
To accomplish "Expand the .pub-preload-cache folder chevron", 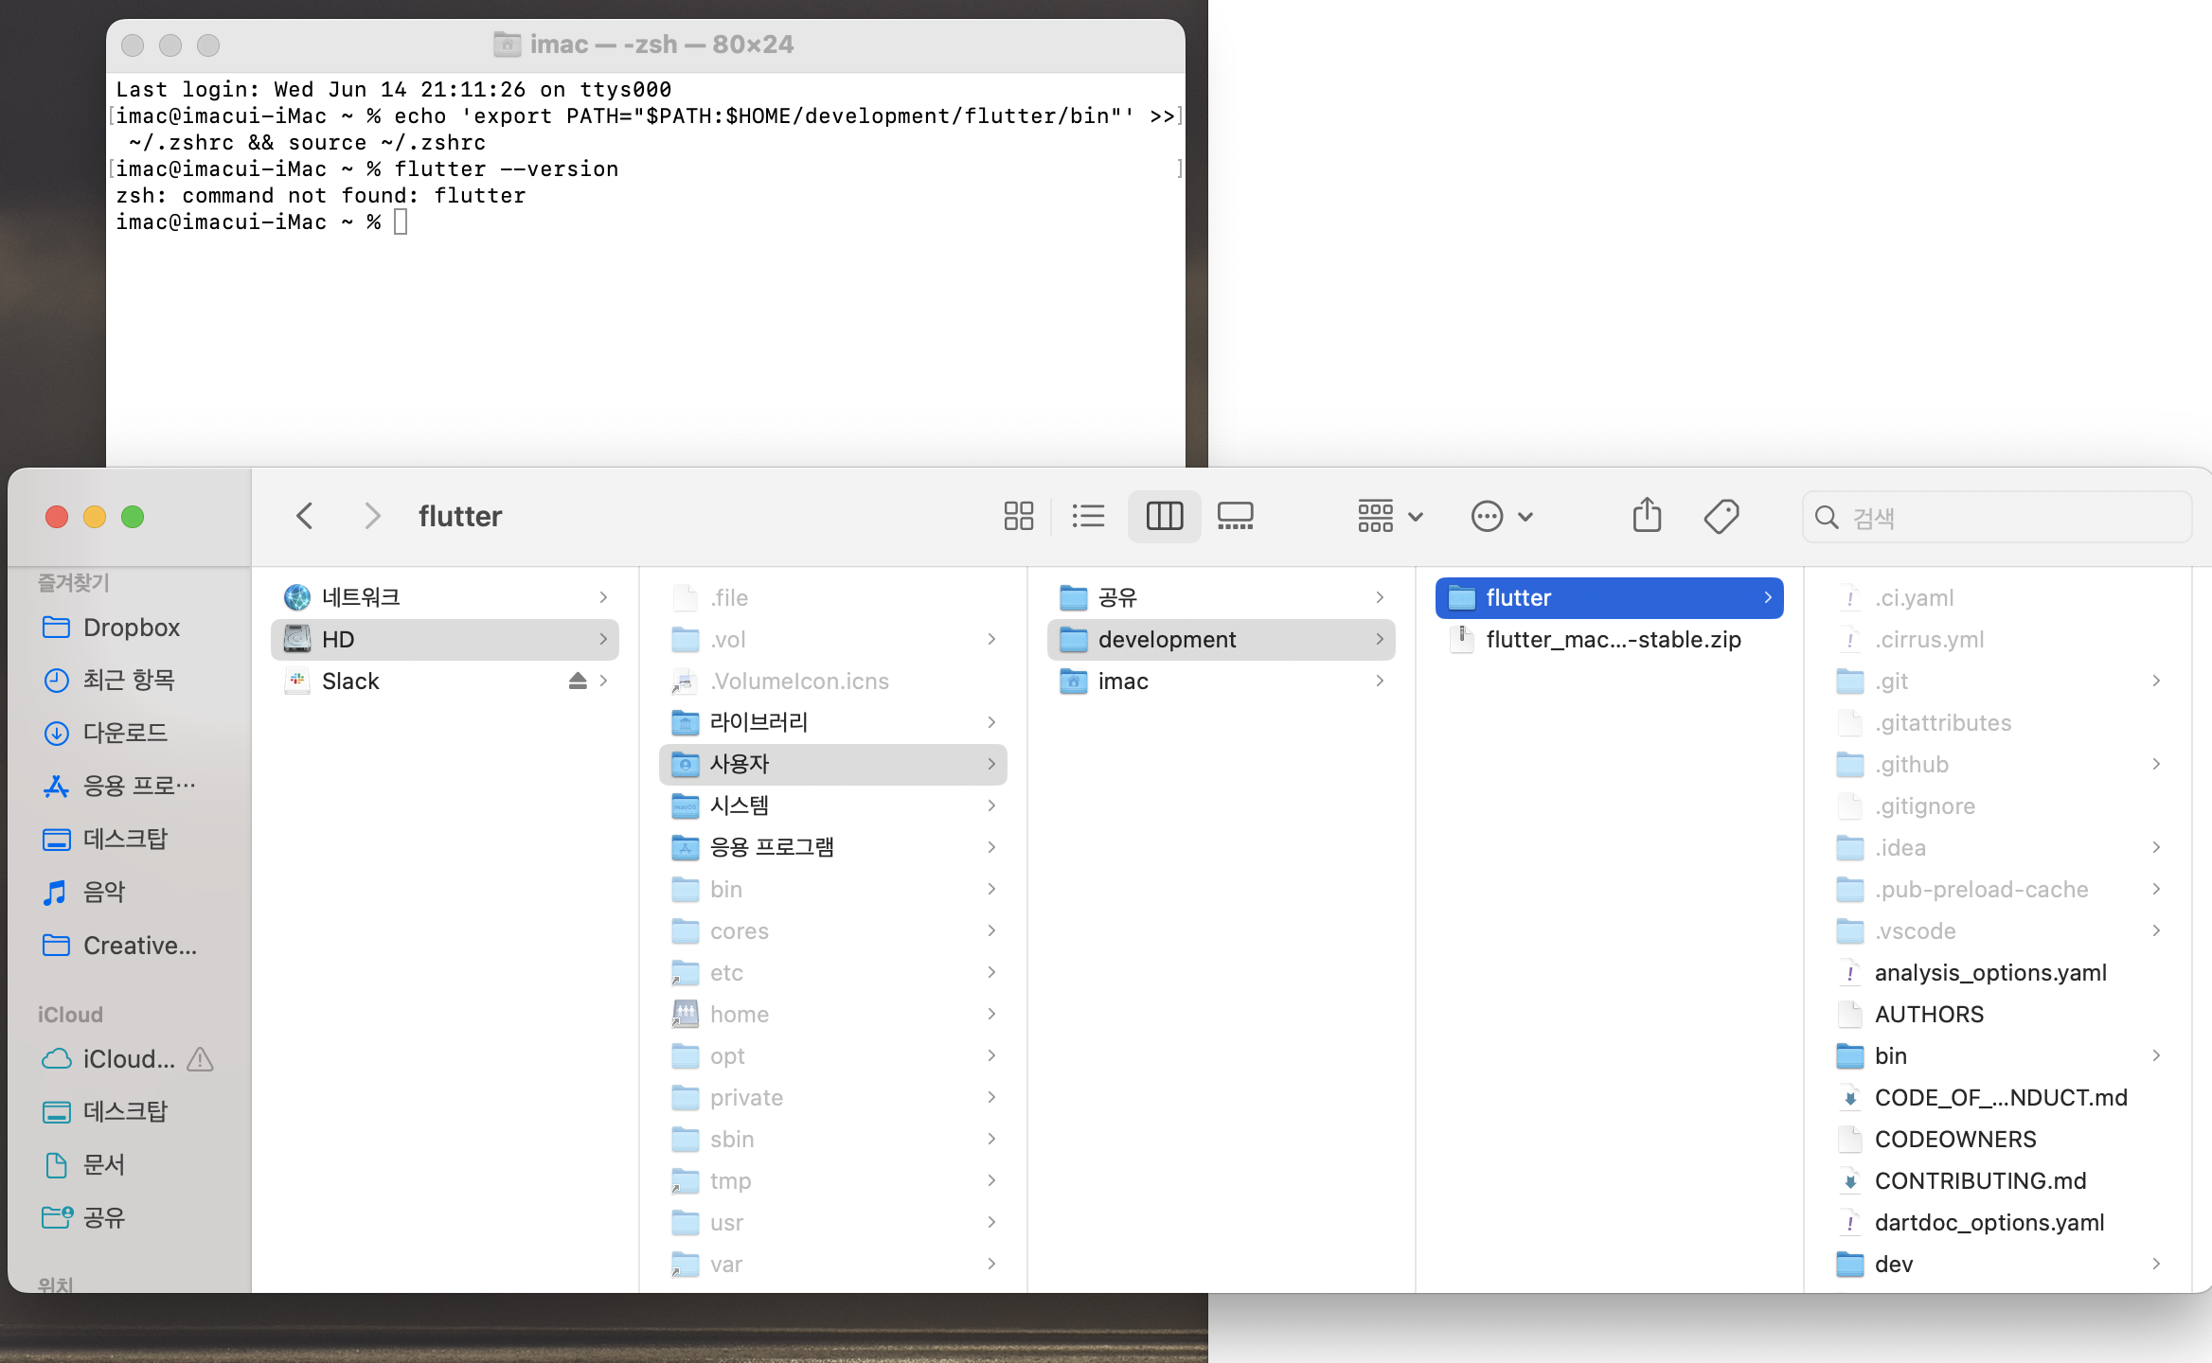I will coord(2156,889).
